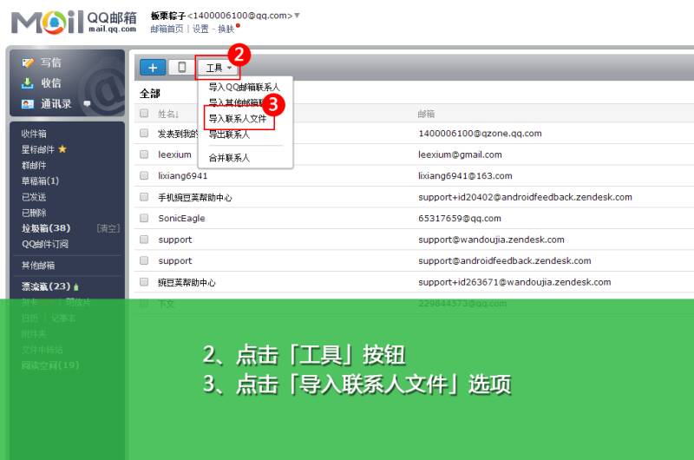Click email support+id20402@androidfeedback.zendesk.com
The width and height of the screenshot is (694, 460).
pos(525,197)
